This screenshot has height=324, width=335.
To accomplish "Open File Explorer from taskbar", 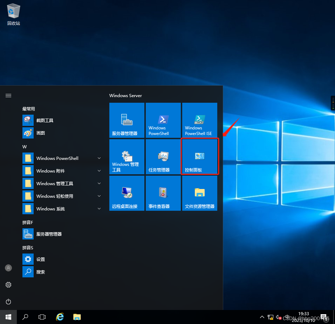I will tap(77, 317).
